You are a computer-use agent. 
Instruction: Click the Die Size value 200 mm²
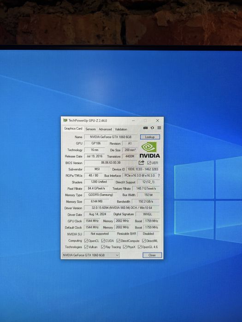tap(130, 150)
